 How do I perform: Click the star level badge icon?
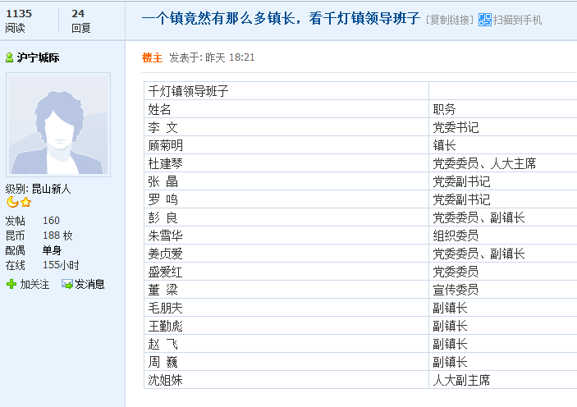click(x=25, y=202)
